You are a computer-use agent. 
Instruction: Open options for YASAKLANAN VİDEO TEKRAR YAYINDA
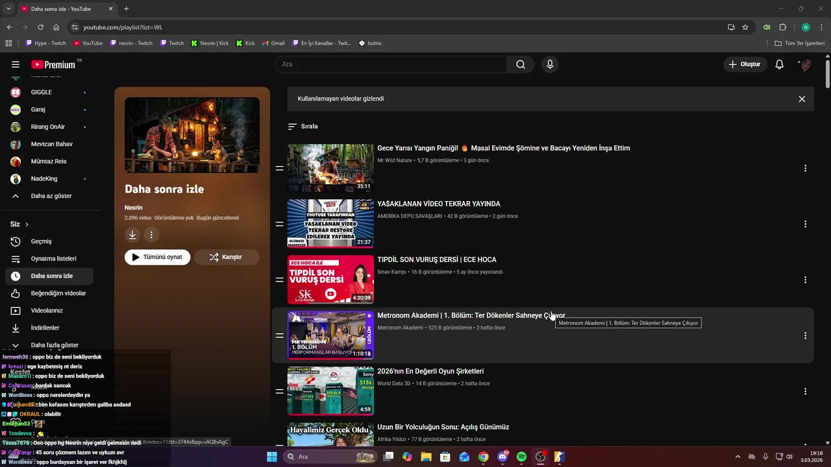pos(805,224)
